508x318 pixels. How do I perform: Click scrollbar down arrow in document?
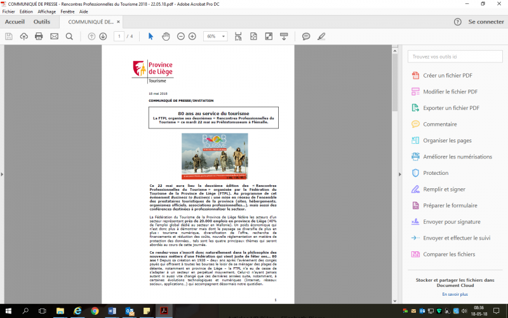point(394,301)
